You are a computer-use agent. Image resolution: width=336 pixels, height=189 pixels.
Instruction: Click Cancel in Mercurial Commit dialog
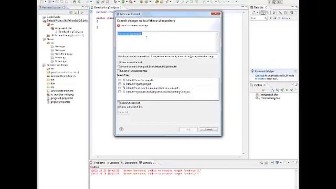(x=208, y=130)
